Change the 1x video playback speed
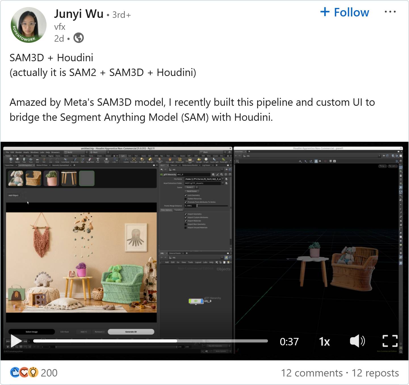The image size is (409, 385). pos(324,342)
